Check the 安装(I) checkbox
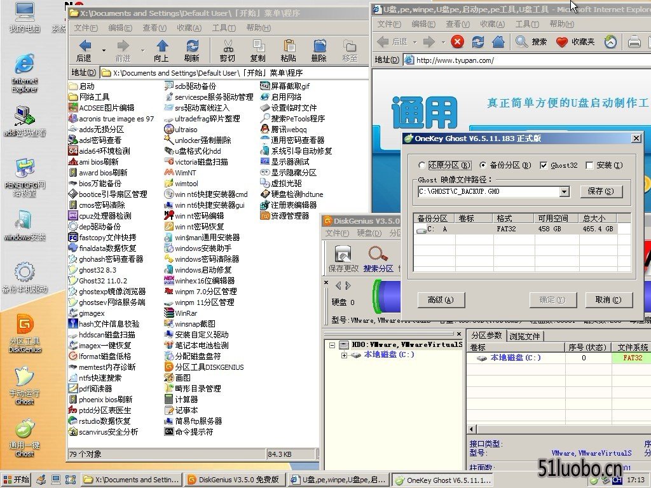Screen dimensions: 651x488 click(589, 165)
